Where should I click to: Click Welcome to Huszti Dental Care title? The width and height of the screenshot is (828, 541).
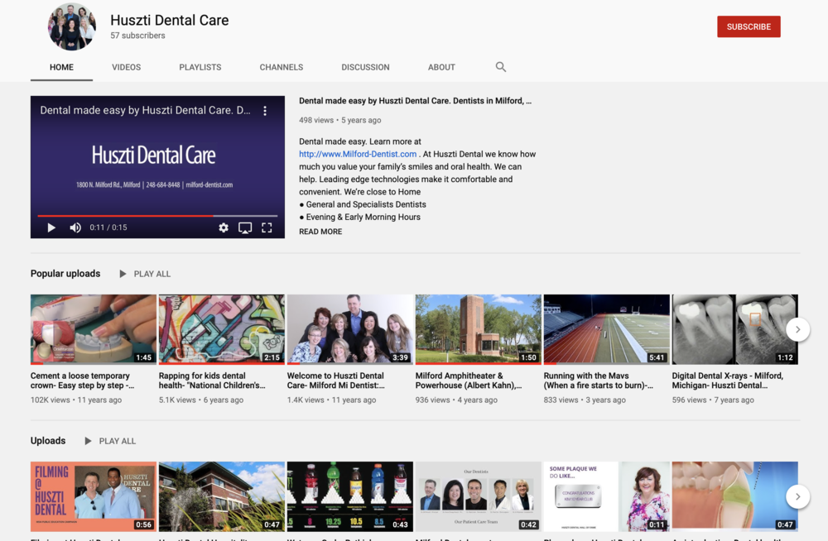(336, 381)
